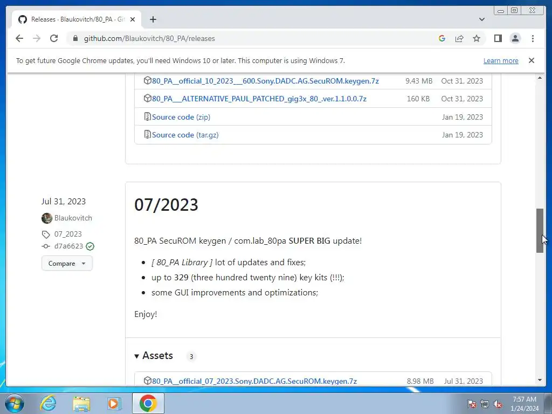
Task: Download 80_PA ALTERNATIVE_PAUL_PATCHED gig3x_80 7z file
Action: point(259,99)
